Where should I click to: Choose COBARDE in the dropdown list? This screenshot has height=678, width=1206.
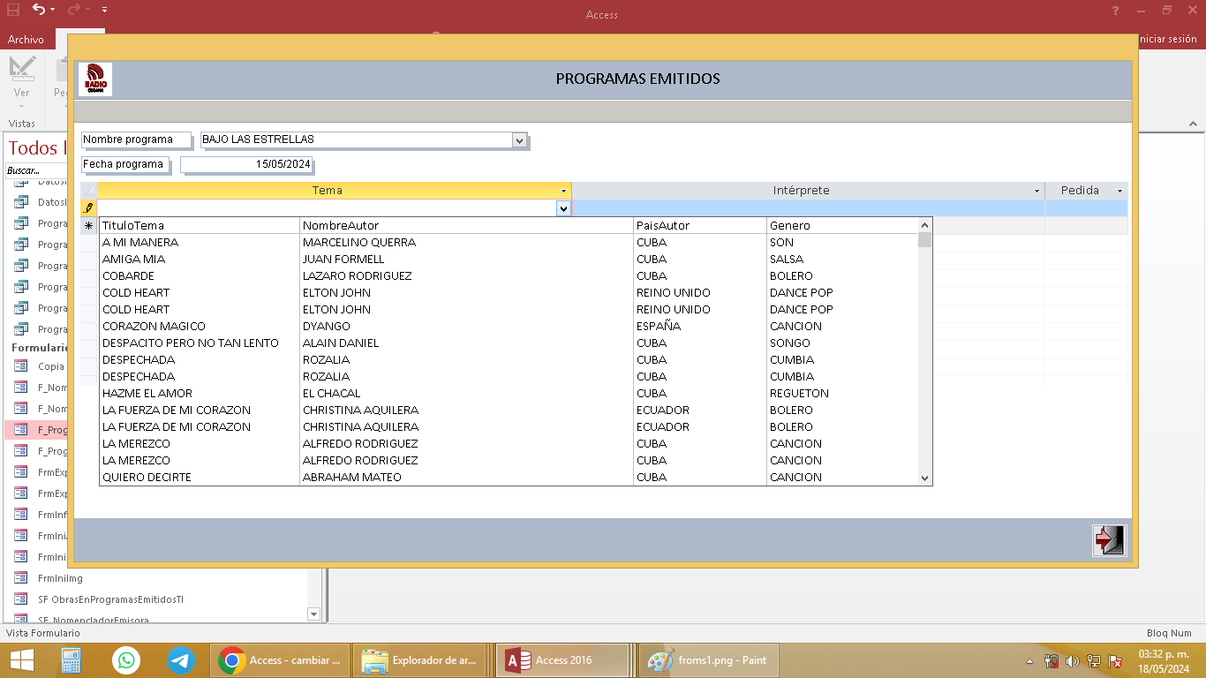click(128, 276)
